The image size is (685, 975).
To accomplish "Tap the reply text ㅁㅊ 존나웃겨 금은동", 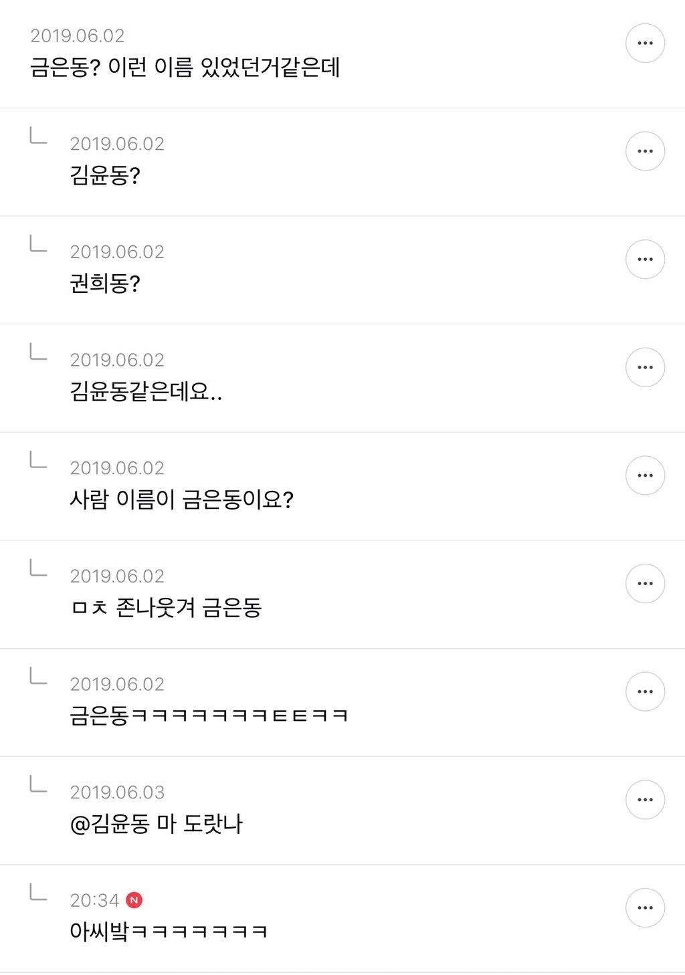I will (x=165, y=608).
